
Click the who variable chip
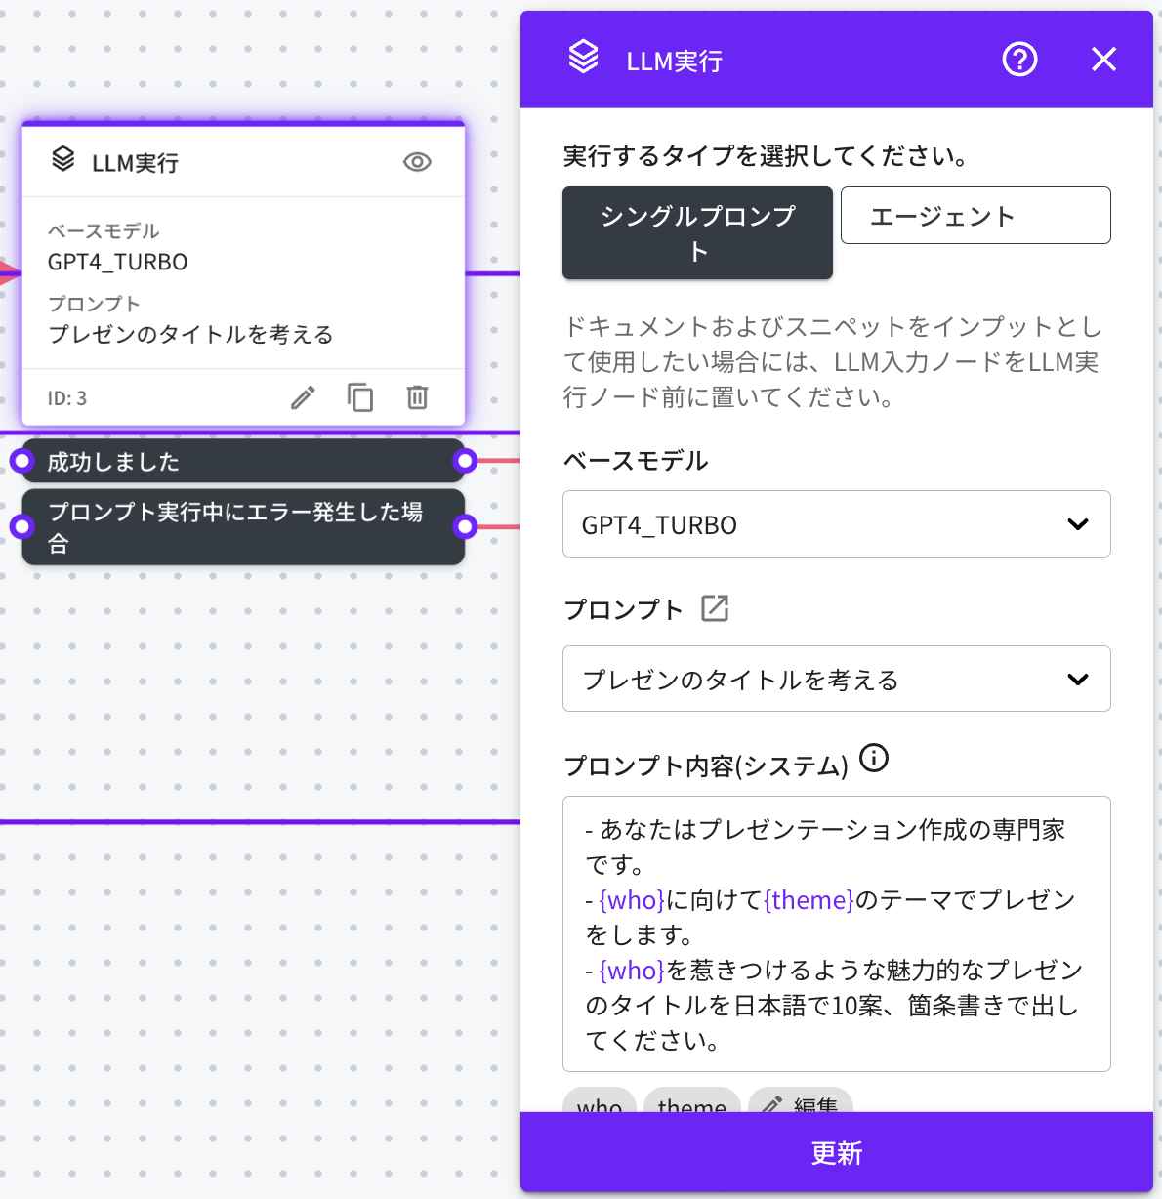(x=600, y=1102)
